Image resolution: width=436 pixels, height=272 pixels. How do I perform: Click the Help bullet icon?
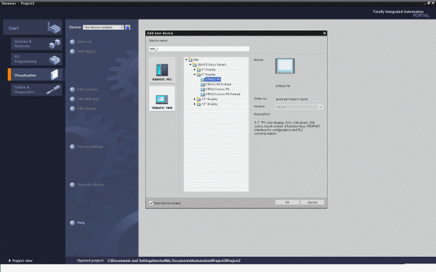pyautogui.click(x=72, y=223)
